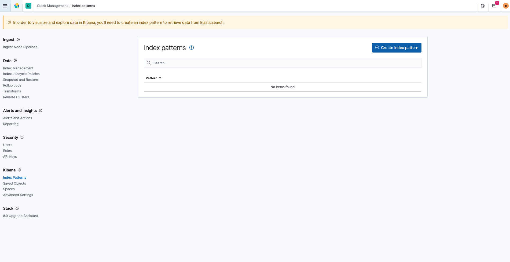This screenshot has width=510, height=262.
Task: Open the hamburger navigation menu
Action: click(x=5, y=6)
